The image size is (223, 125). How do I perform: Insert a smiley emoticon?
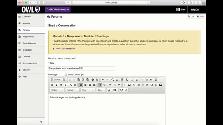click(147, 85)
